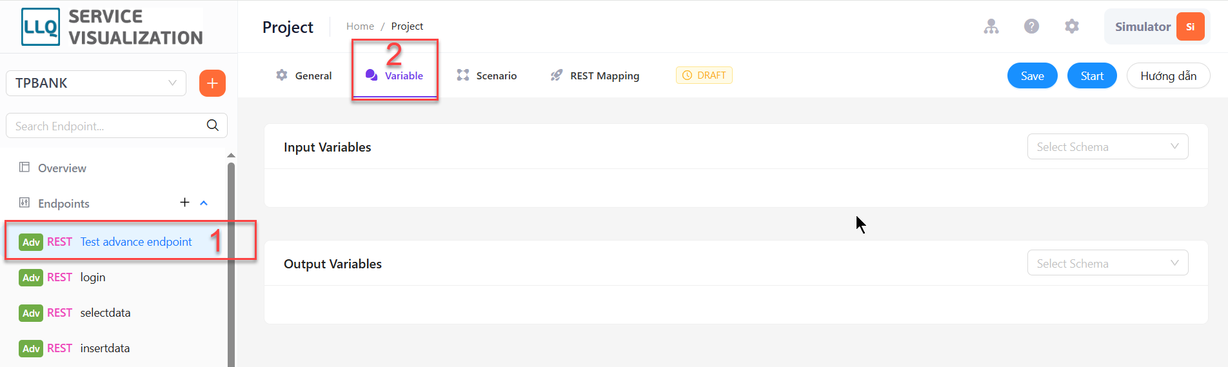The image size is (1228, 367).
Task: Click the Endpoints section label
Action: click(64, 203)
